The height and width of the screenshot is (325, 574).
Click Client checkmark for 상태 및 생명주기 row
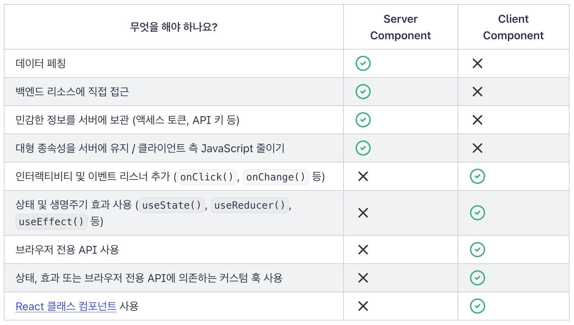[x=477, y=213]
